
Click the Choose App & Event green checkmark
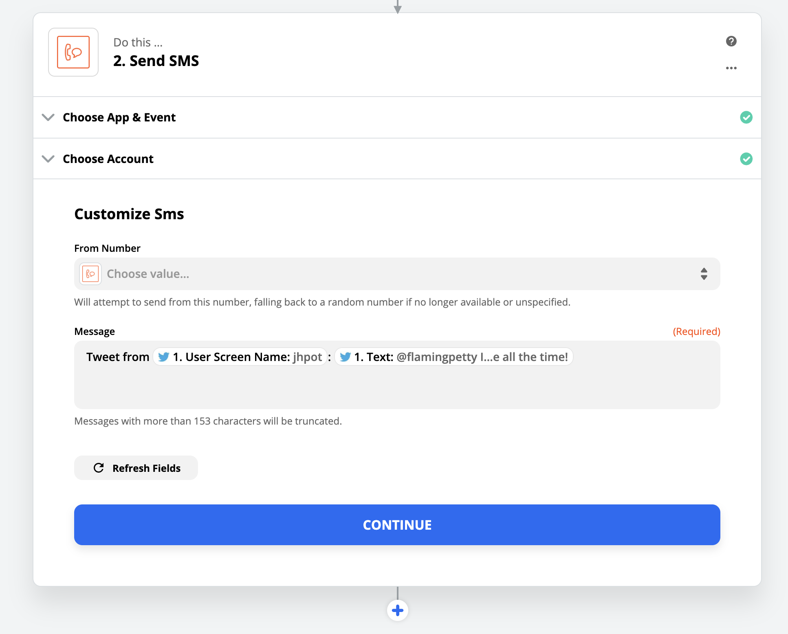[746, 117]
